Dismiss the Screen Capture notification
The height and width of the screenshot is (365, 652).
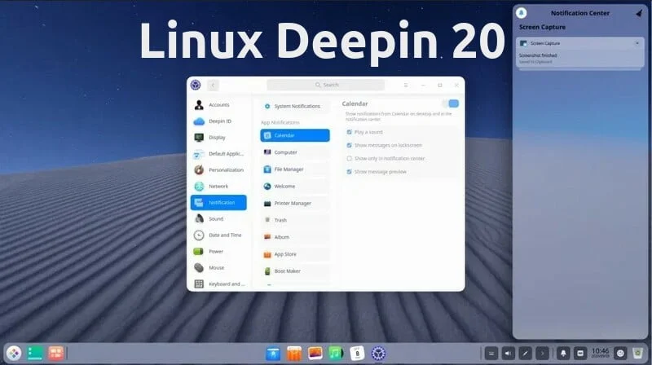[637, 43]
